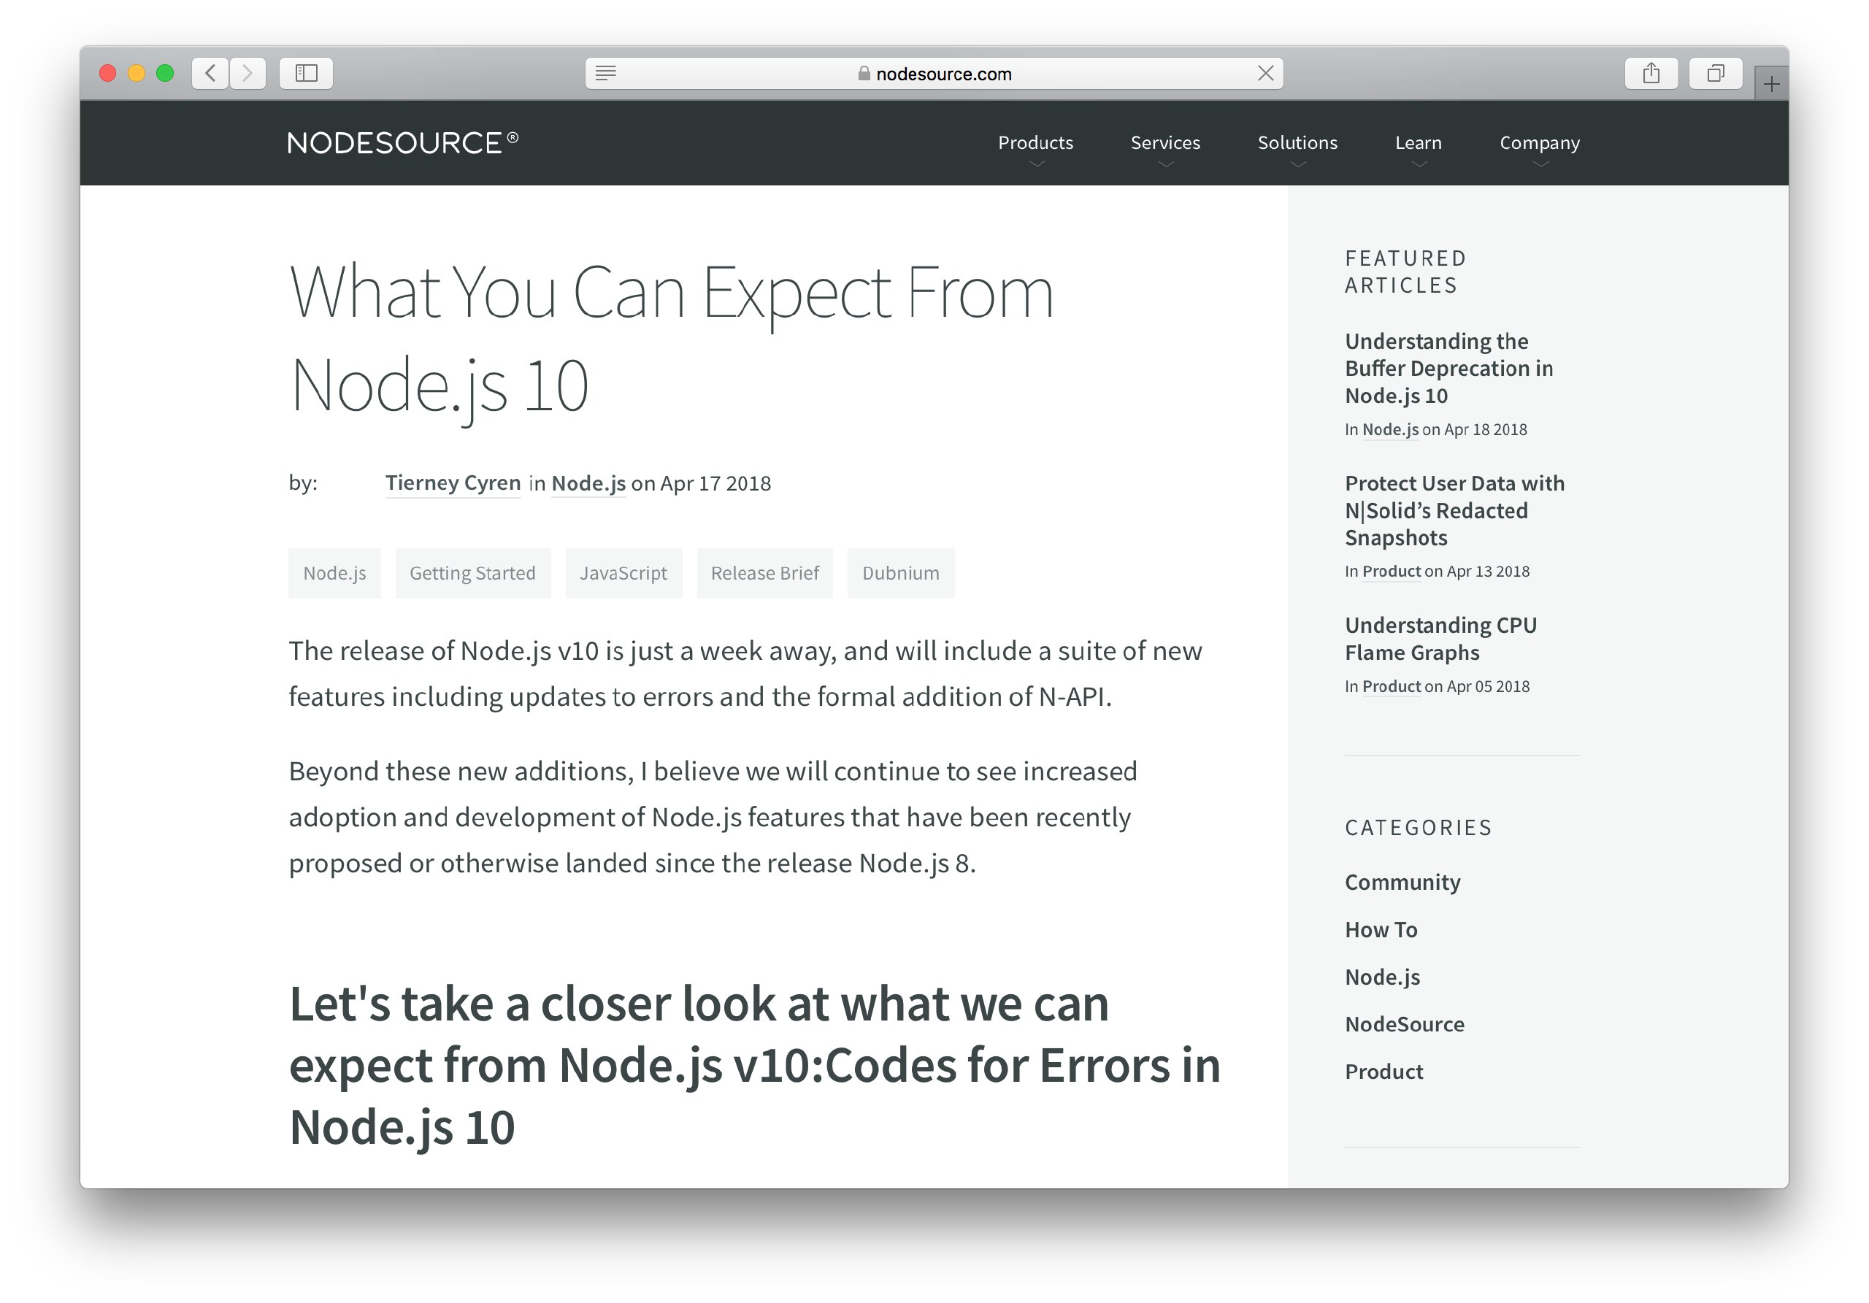Open the Node.js link dated Apr 18 2018
Screen dimensions: 1869x1303
[1390, 429]
